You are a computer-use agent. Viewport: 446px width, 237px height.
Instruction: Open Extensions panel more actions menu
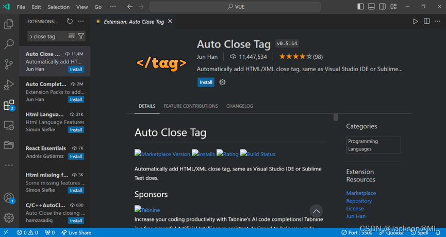click(x=81, y=21)
